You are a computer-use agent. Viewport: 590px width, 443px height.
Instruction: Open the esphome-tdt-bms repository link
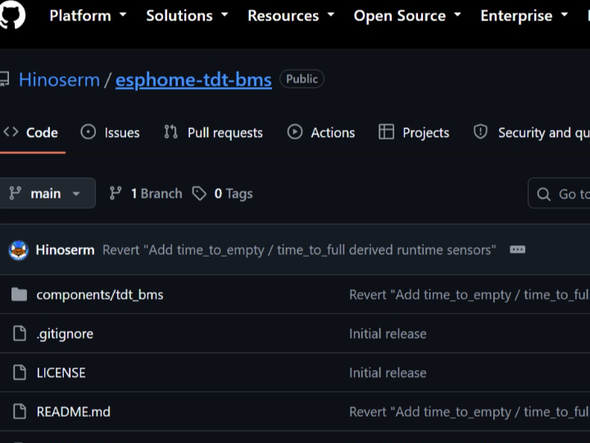click(x=193, y=80)
